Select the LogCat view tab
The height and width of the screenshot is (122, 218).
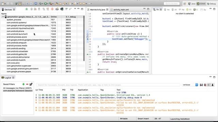click(x=8, y=78)
